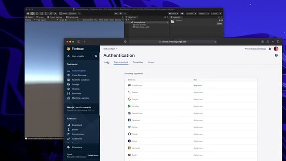Click Step button in Unity toolbar

coord(125,13)
